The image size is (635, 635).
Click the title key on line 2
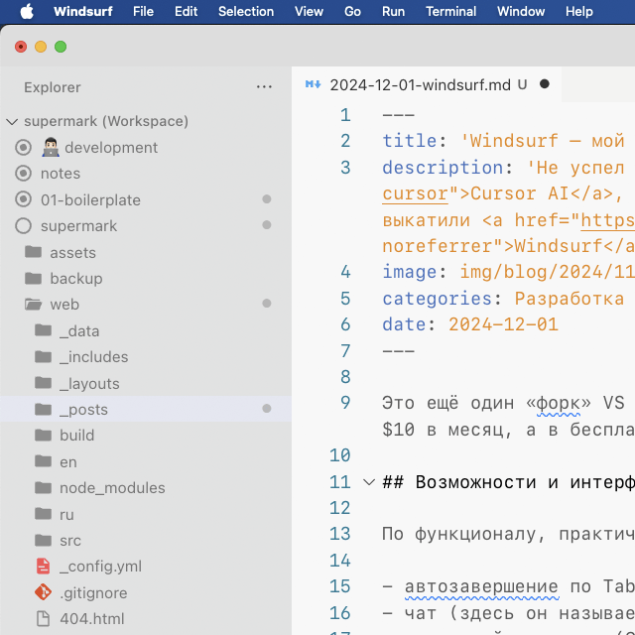410,141
